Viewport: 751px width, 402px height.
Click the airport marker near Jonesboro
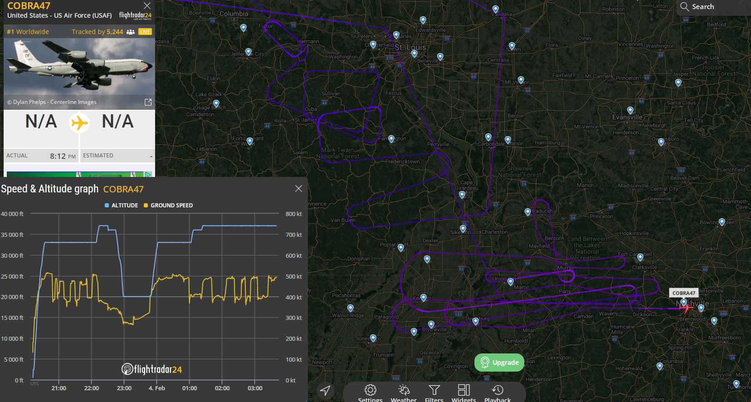[373, 338]
